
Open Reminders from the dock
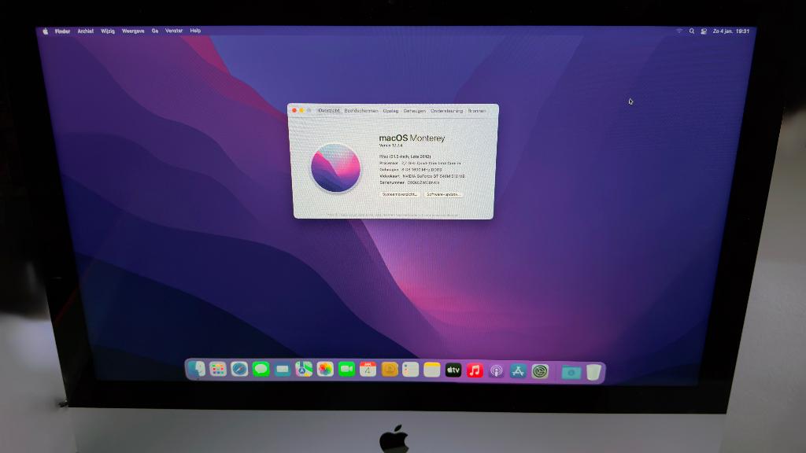[x=410, y=370]
